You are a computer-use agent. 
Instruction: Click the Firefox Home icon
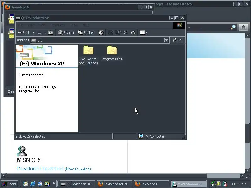(243, 27)
